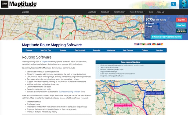Click the Route mapping highlights header
This screenshot has width=188, height=115.
tap(130, 62)
